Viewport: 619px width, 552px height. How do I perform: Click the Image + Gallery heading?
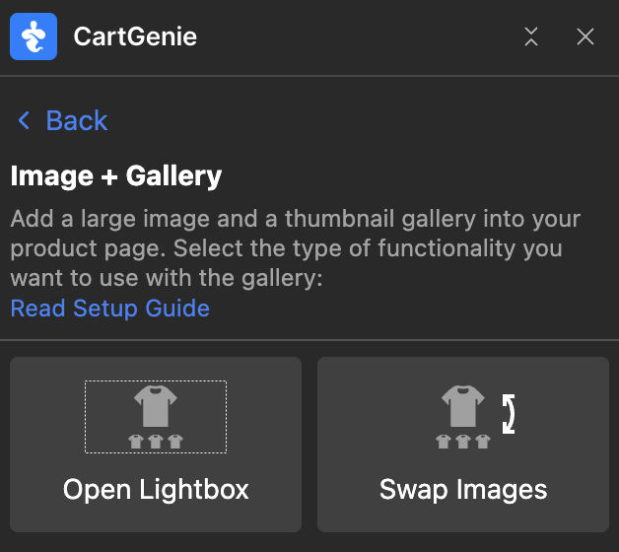[116, 176]
